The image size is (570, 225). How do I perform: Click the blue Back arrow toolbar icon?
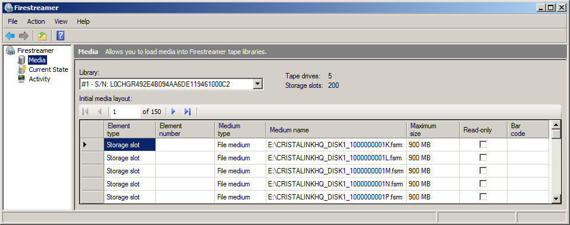10,36
